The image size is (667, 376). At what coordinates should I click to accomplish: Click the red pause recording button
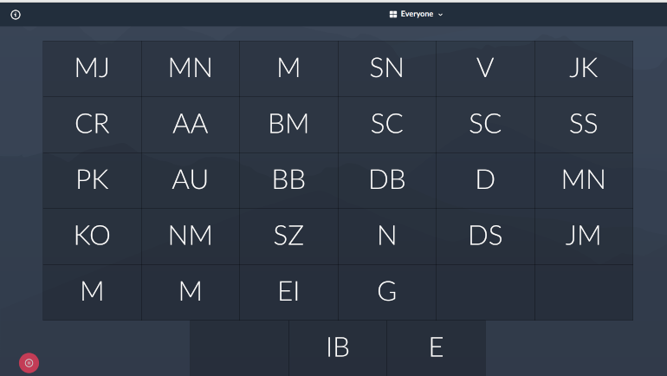click(x=29, y=363)
